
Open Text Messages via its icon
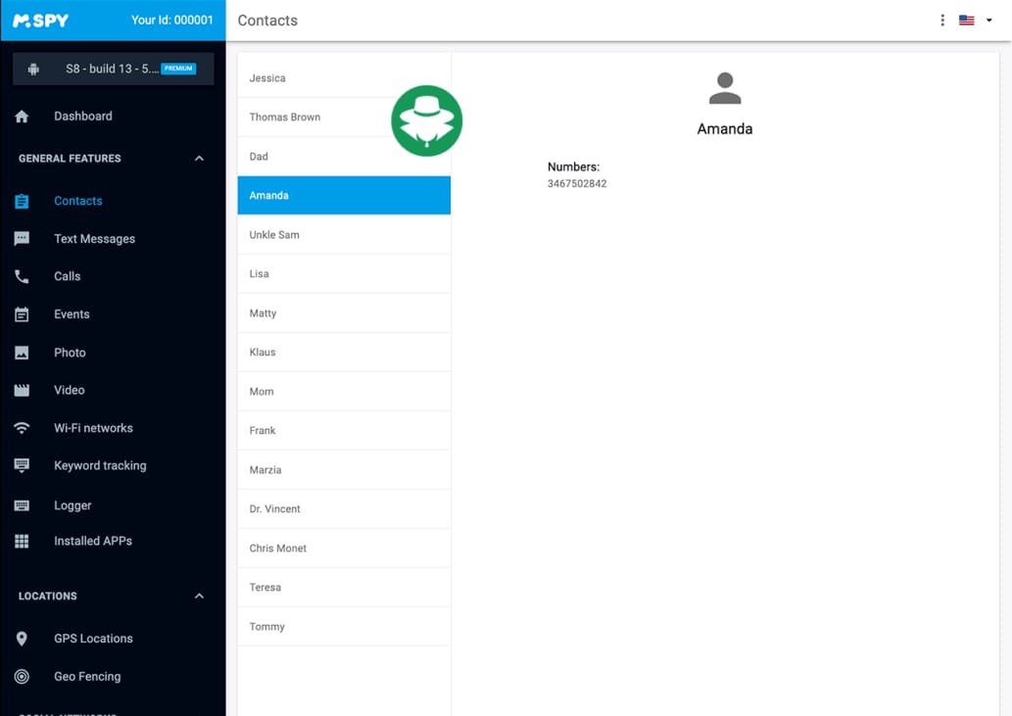point(22,238)
